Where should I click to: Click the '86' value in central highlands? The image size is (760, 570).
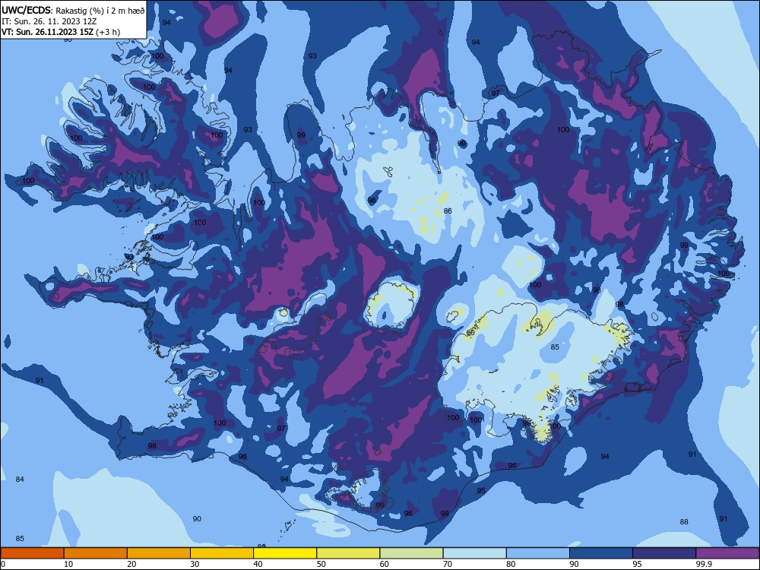pyautogui.click(x=448, y=211)
